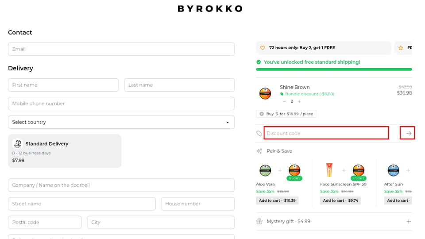Add After Sun to cart
Image resolution: width=425 pixels, height=239 pixels.
[398, 200]
